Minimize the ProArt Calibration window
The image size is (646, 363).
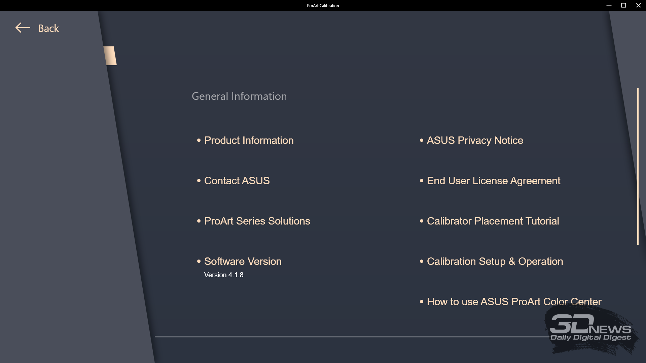pyautogui.click(x=609, y=5)
